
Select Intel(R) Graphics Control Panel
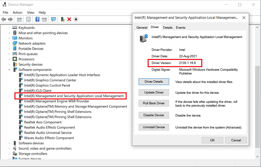tap(47, 85)
